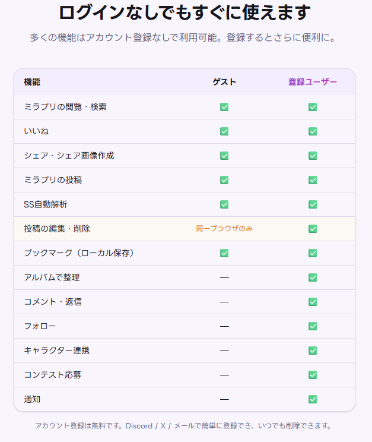Image resolution: width=372 pixels, height=442 pixels.
Task: Click registered user checkmark for 投稿の編集・削除
Action: pyautogui.click(x=313, y=229)
